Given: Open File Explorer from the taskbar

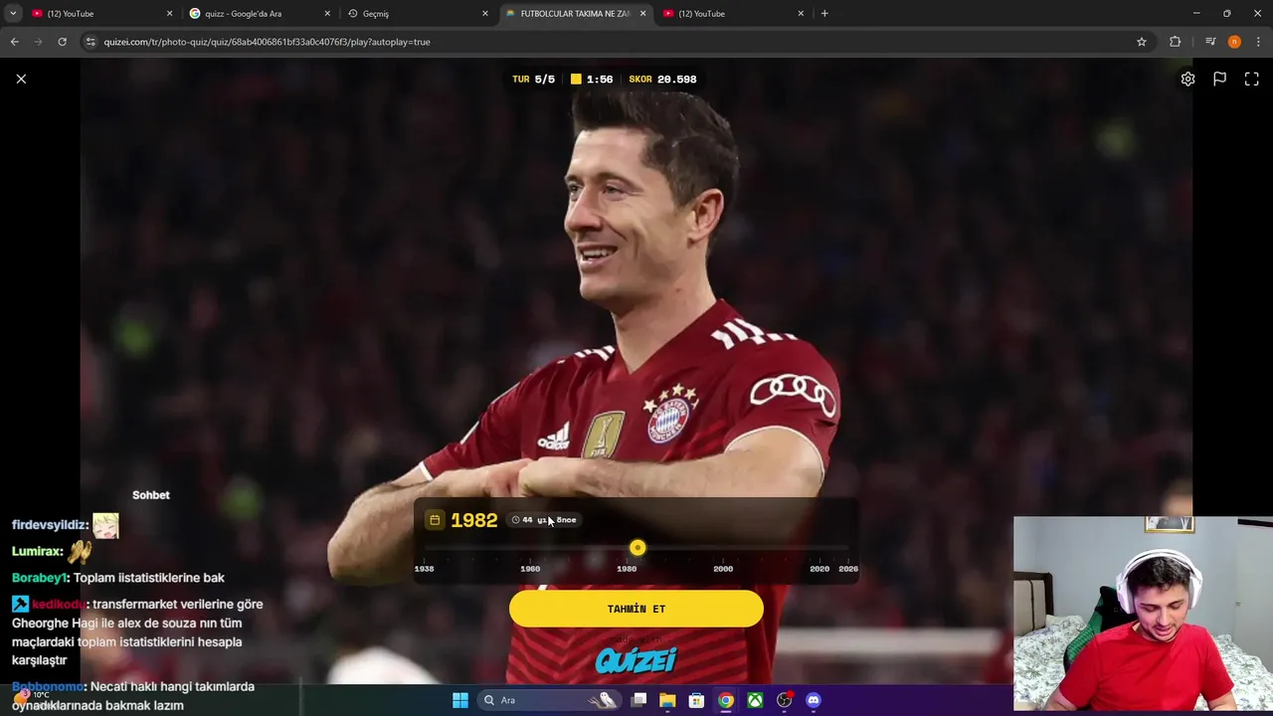Looking at the screenshot, I should point(667,700).
